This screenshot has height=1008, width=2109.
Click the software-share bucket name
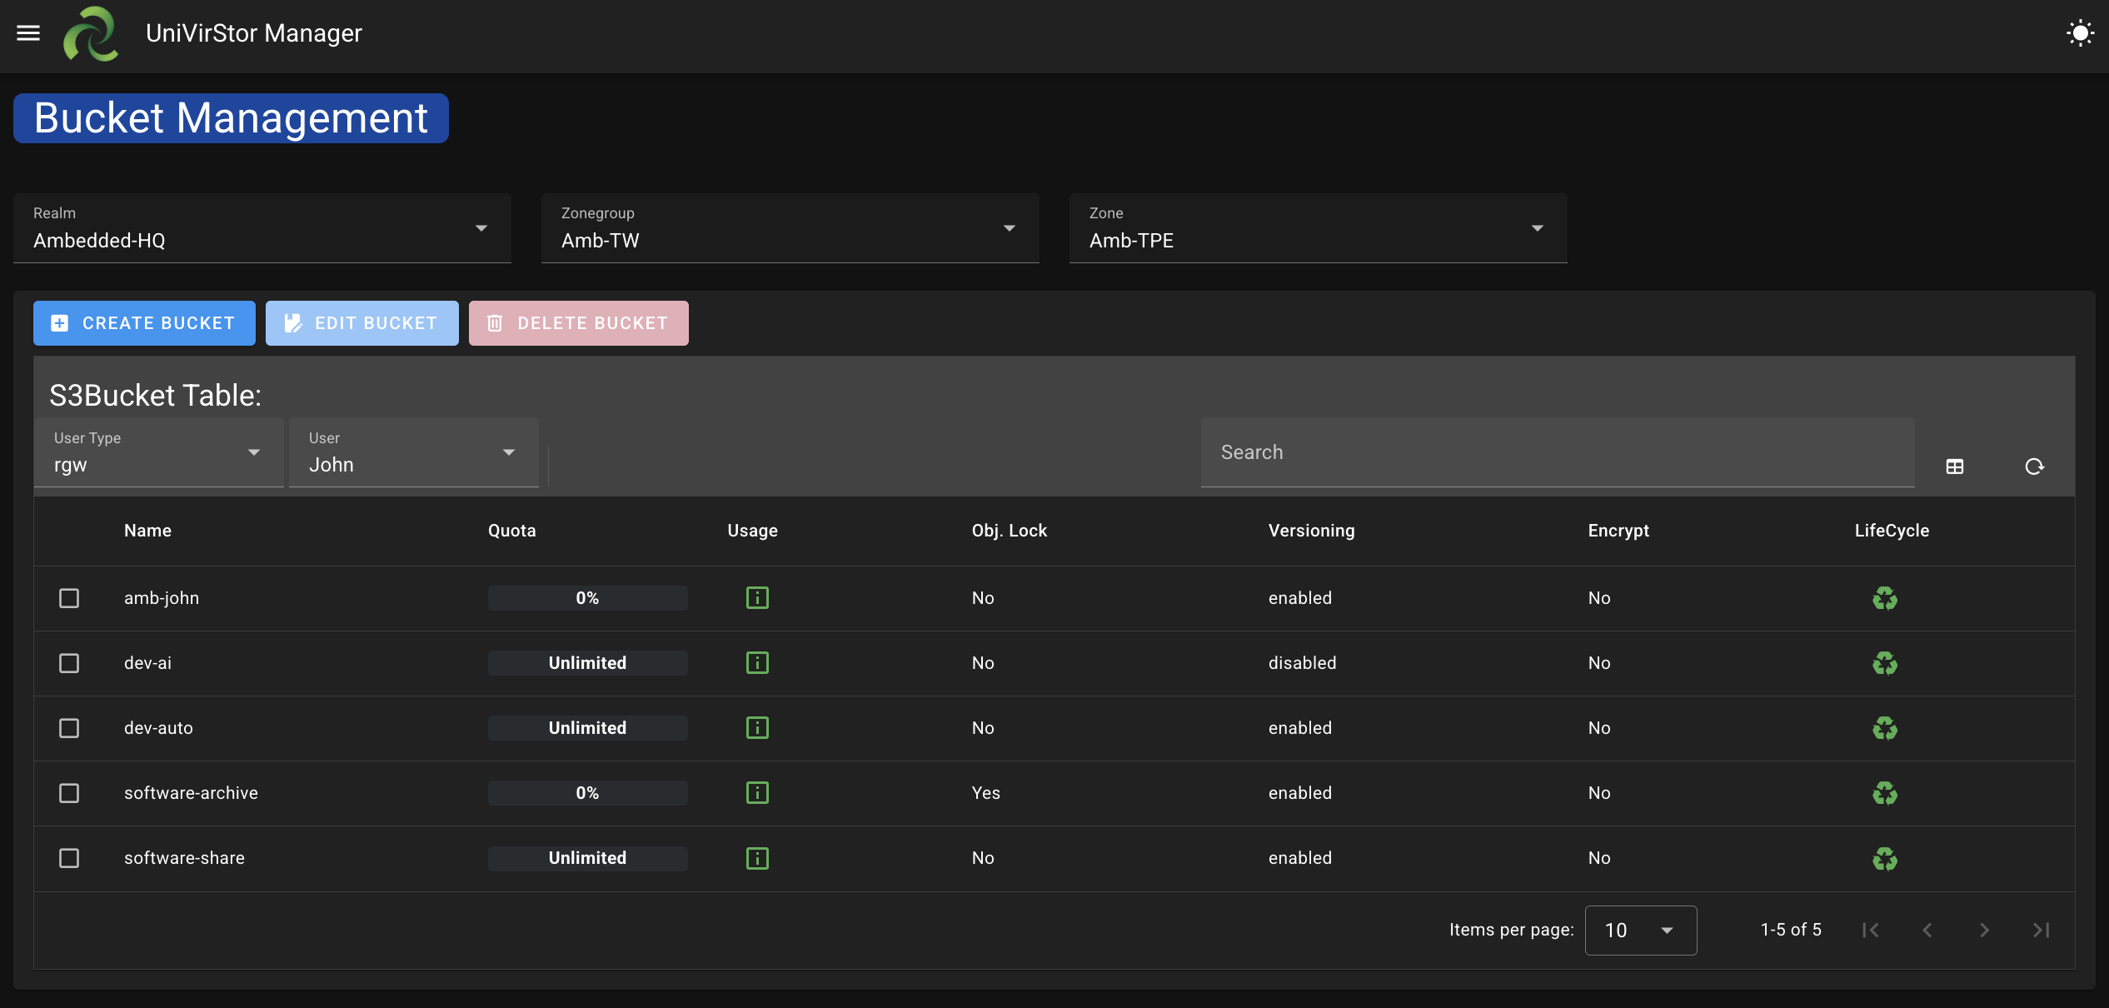[x=184, y=858]
